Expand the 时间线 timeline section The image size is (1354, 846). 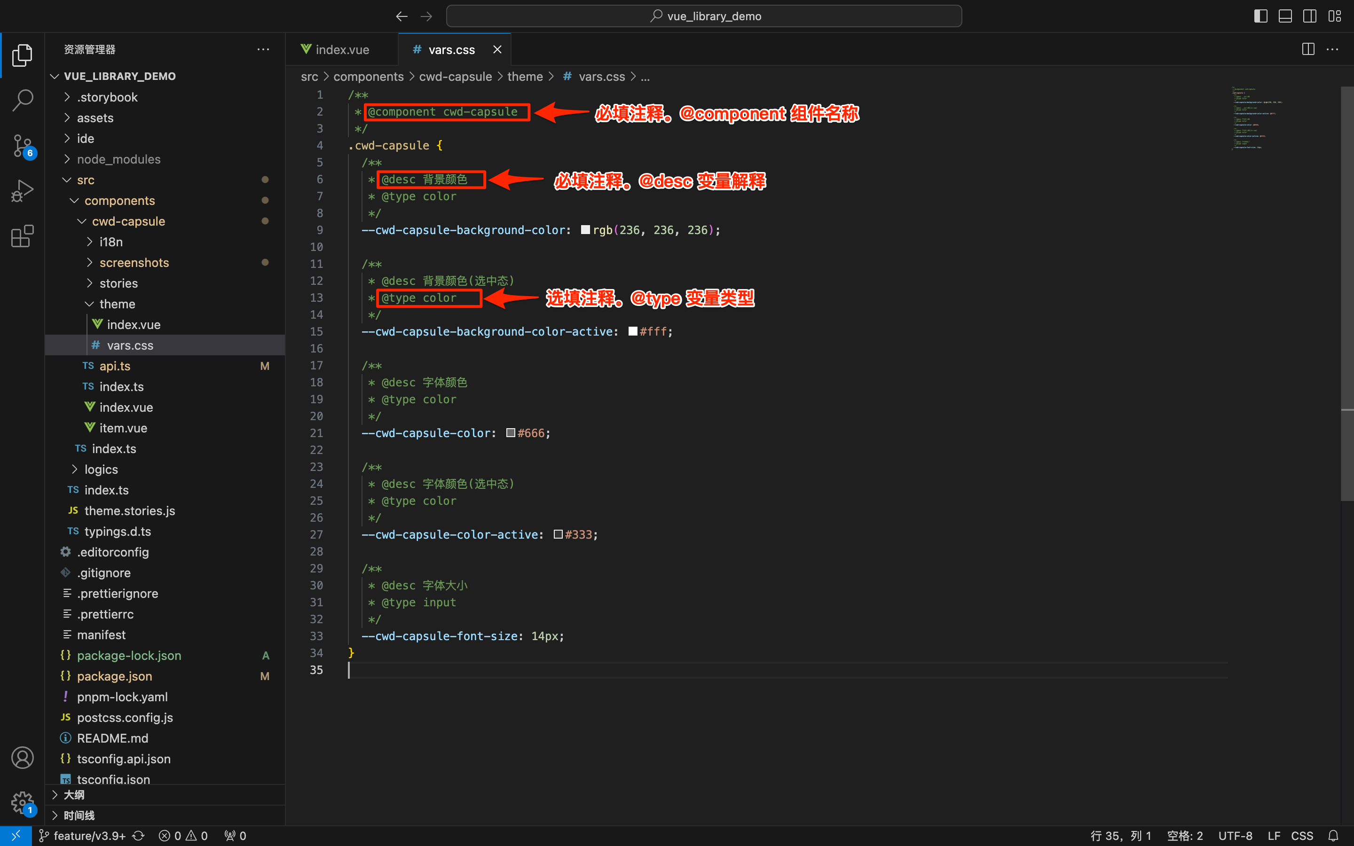pos(165,816)
